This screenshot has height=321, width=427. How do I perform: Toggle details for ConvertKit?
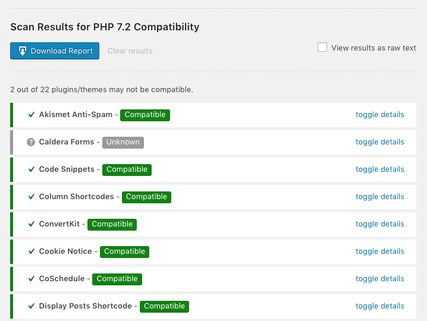[379, 224]
